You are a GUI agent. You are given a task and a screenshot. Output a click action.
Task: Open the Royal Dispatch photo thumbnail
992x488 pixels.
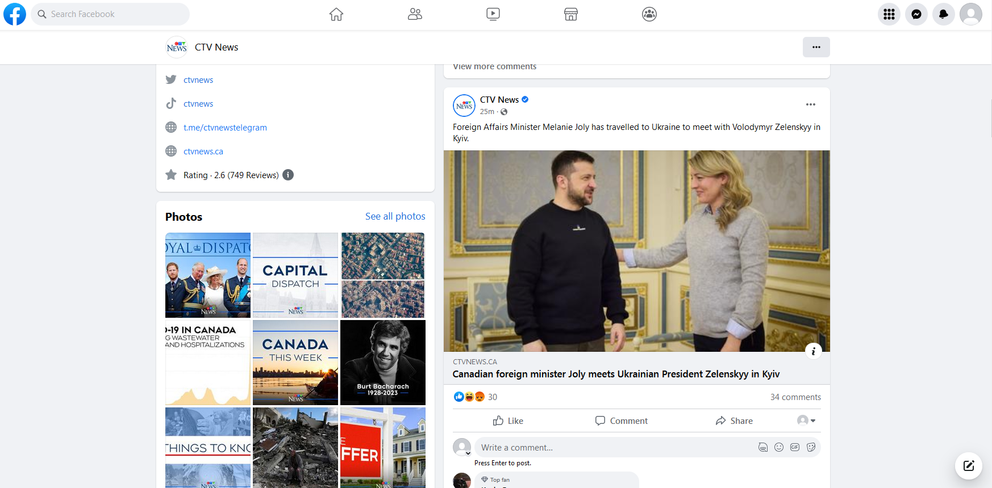208,275
